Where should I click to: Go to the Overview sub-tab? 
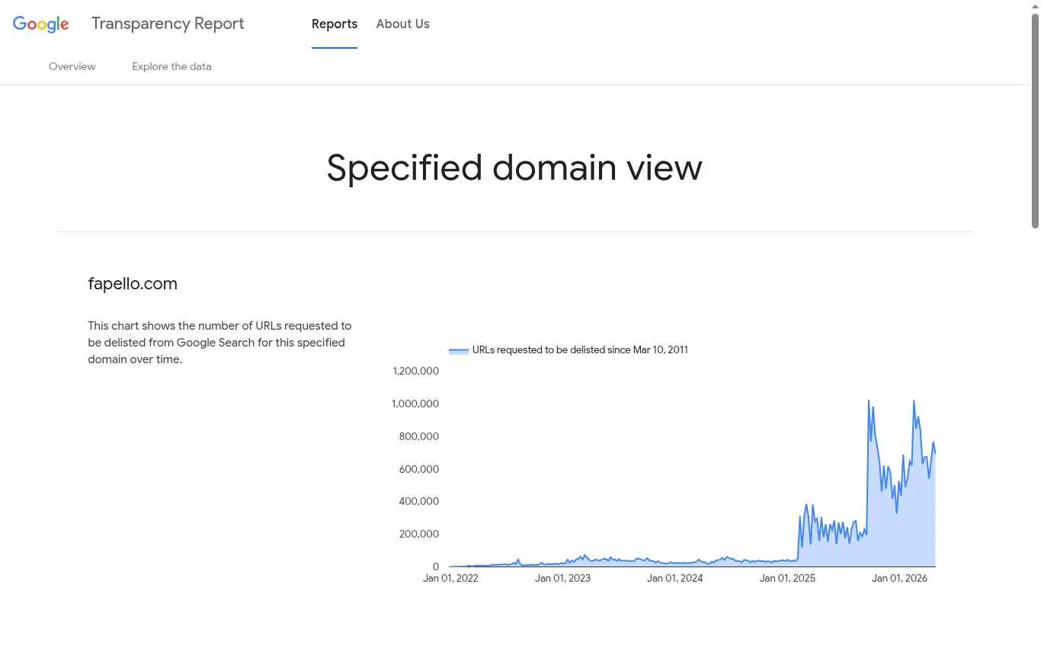[72, 66]
